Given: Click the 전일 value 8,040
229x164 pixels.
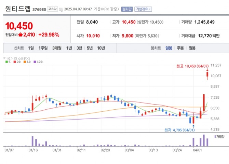Looking at the screenshot, I should [x=92, y=22].
